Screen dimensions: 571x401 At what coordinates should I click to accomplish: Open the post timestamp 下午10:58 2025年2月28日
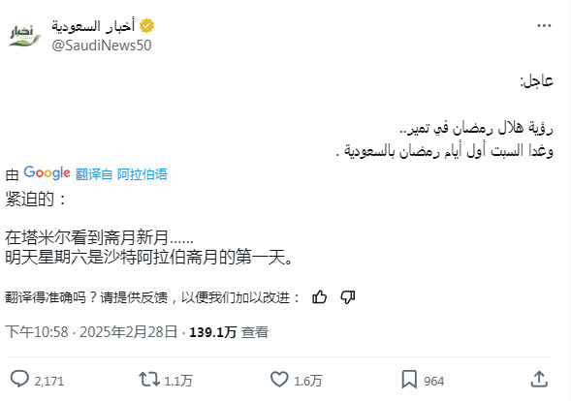[91, 332]
